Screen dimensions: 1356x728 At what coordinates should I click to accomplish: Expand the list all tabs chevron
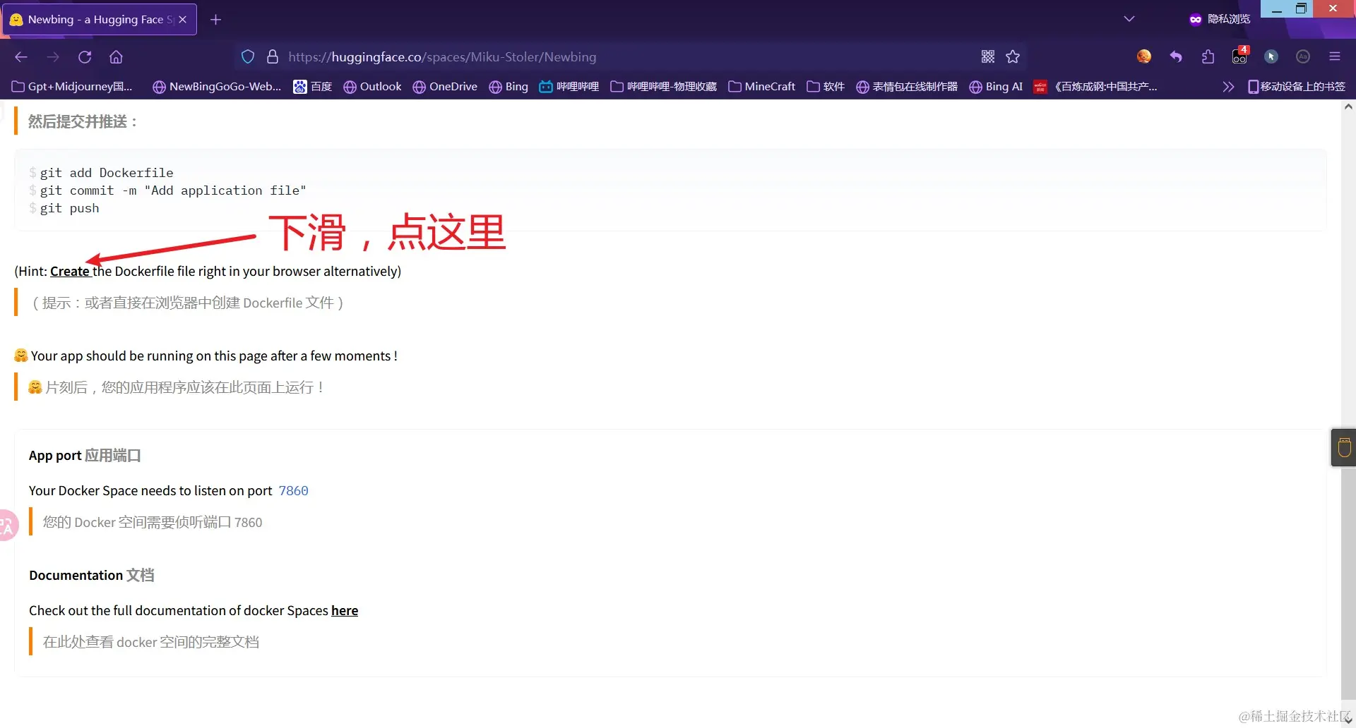coord(1129,19)
